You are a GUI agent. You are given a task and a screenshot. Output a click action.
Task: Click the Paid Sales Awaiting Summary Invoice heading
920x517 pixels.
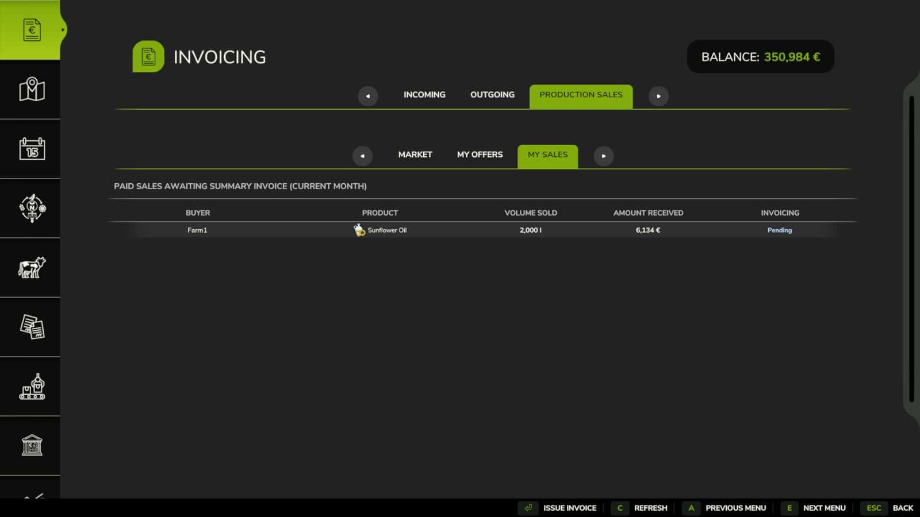[240, 186]
